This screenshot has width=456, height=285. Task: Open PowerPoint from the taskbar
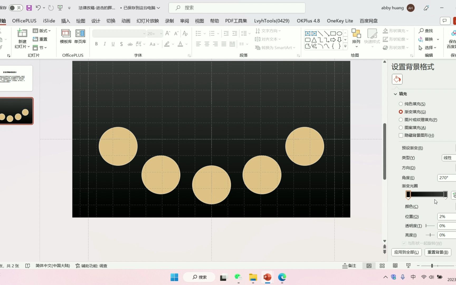click(267, 277)
